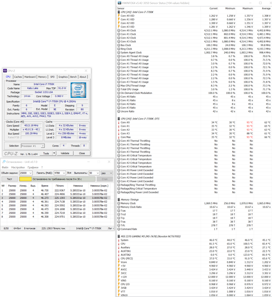272x297 pixels.
Task: Click the Тест button in LinX
Action: pyautogui.click(x=9, y=179)
